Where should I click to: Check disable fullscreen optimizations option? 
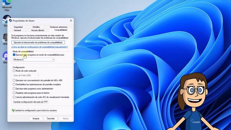(14, 84)
